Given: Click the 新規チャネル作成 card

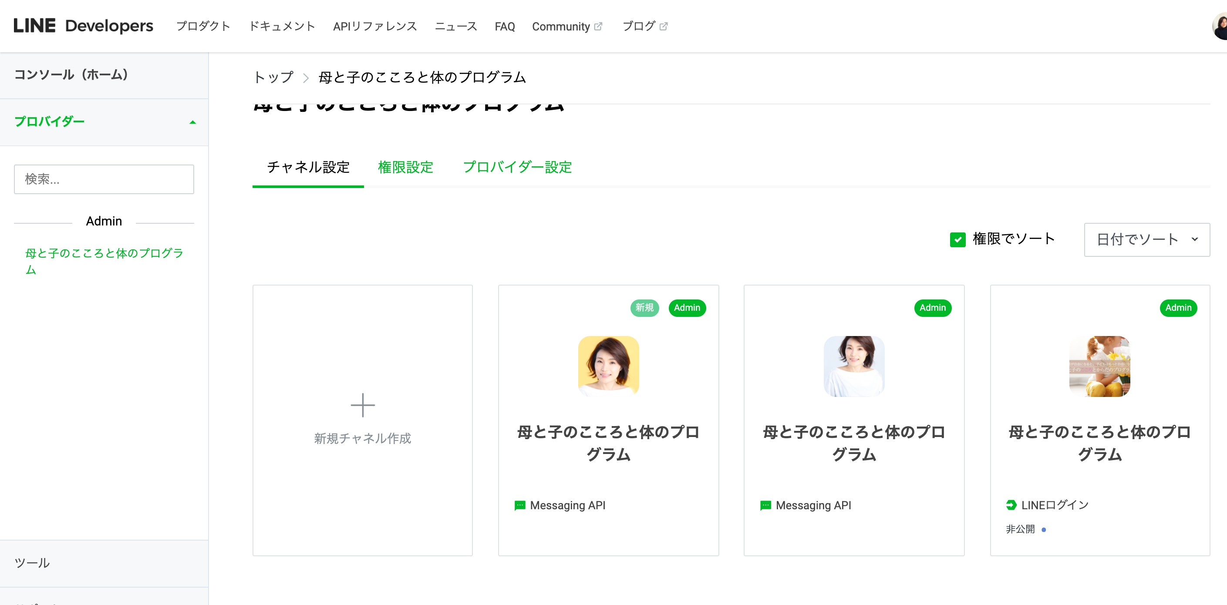Looking at the screenshot, I should pyautogui.click(x=362, y=420).
